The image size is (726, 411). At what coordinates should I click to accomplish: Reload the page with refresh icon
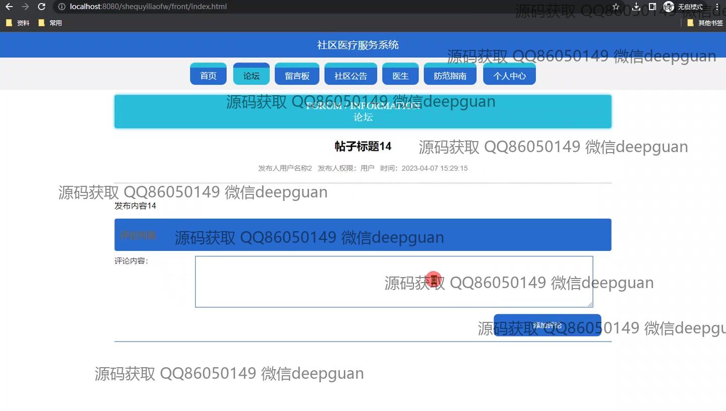coord(42,7)
